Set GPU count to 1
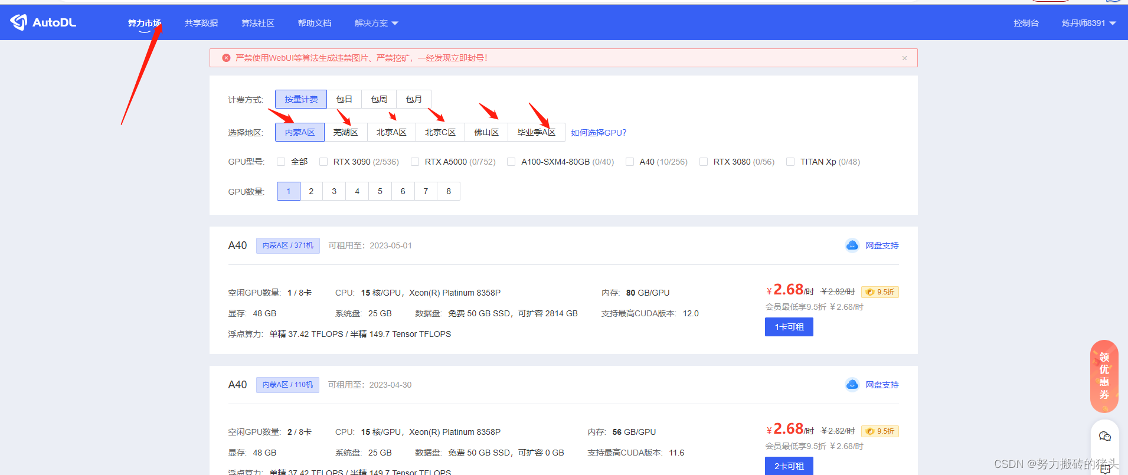 [x=289, y=191]
